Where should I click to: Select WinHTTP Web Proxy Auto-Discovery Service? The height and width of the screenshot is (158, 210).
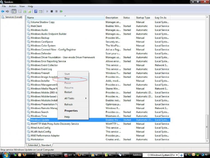click(99, 124)
